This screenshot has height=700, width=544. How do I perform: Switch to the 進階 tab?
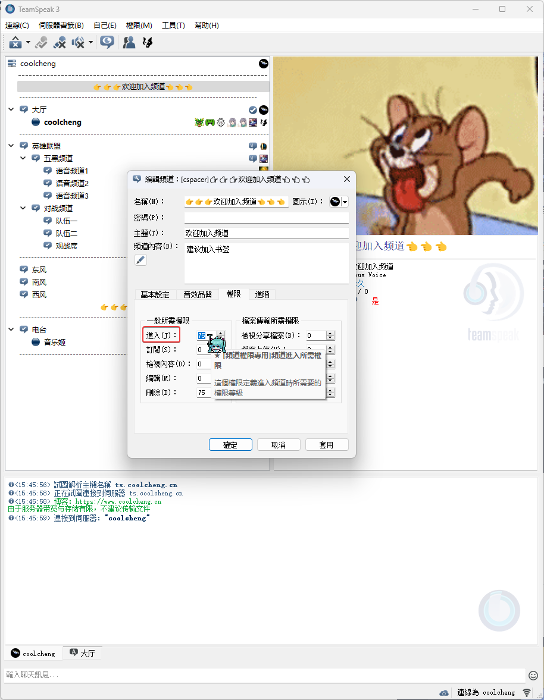262,294
